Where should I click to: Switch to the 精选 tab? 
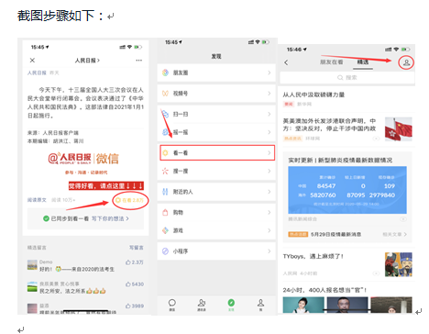pyautogui.click(x=363, y=62)
